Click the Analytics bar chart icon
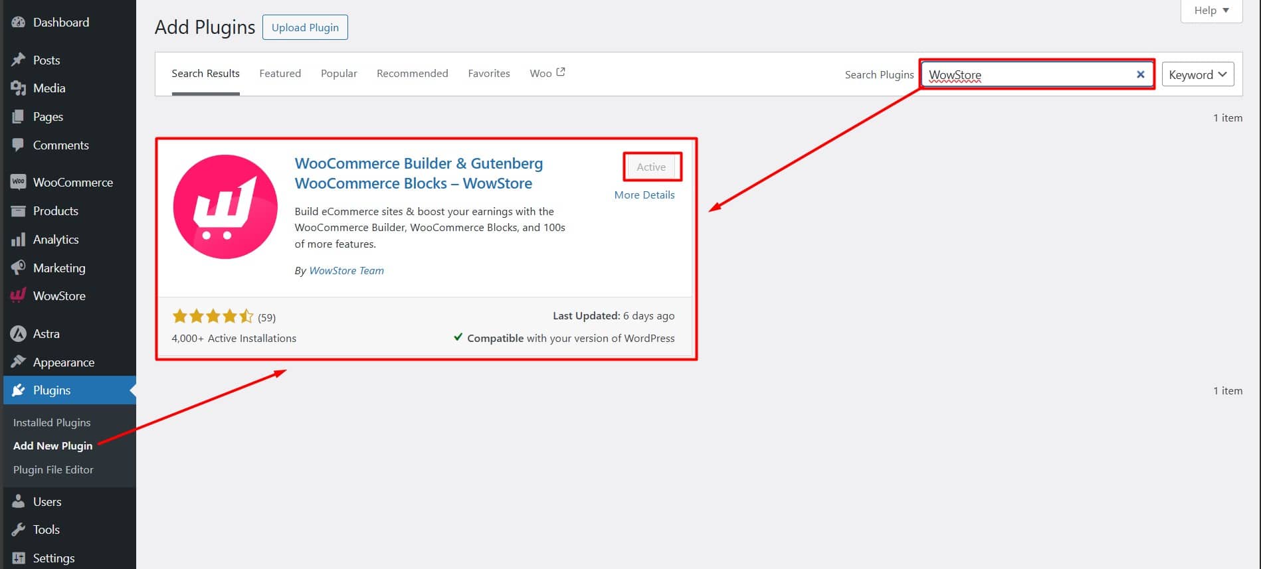 tap(18, 239)
